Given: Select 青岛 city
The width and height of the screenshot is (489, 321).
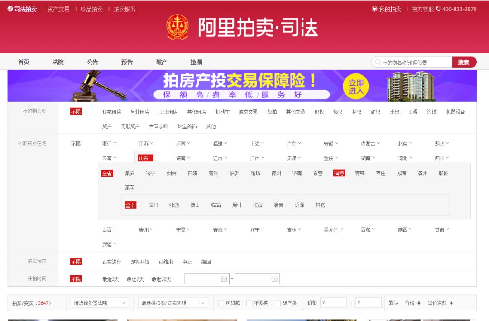Looking at the screenshot, I should [360, 173].
